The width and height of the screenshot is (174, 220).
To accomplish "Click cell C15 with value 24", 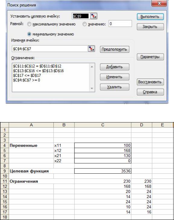I will pyautogui.click(x=103, y=202).
